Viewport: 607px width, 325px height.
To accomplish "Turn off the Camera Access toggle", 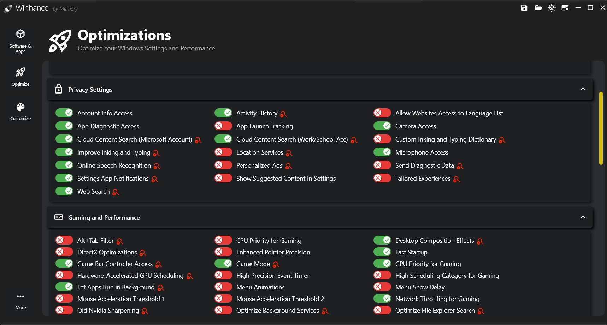I will pyautogui.click(x=382, y=126).
